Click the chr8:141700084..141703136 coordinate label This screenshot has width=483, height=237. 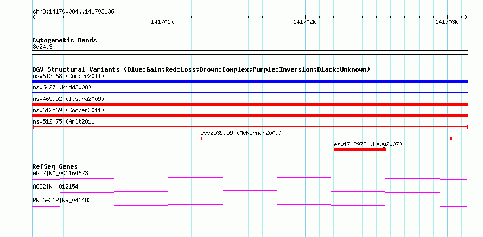[73, 12]
